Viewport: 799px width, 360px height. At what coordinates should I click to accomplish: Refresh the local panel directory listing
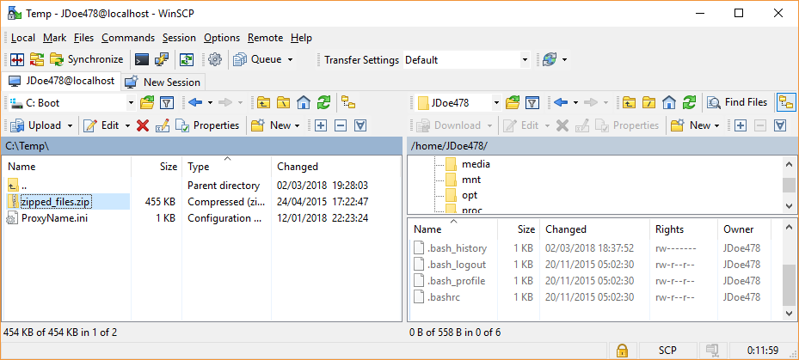[323, 103]
